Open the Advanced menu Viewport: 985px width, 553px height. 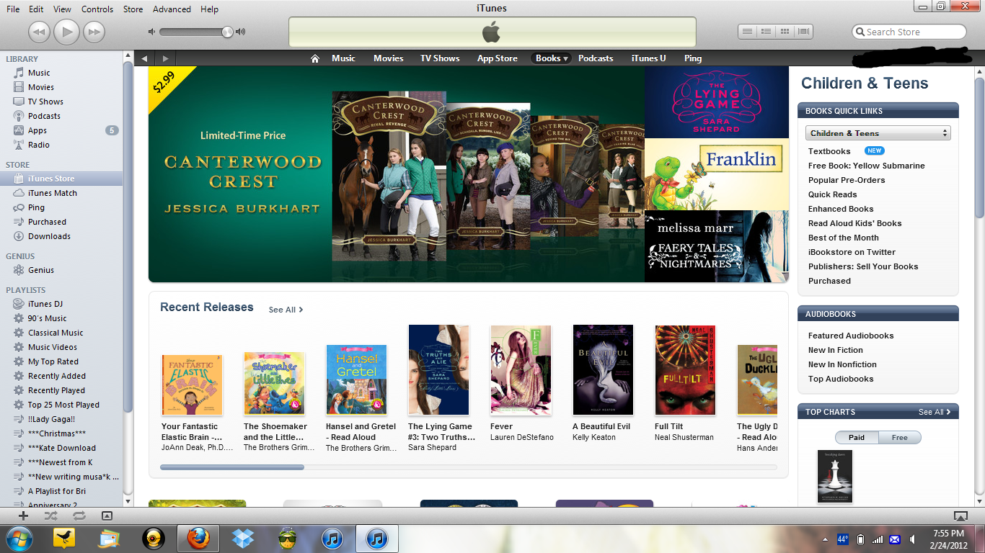(x=172, y=9)
